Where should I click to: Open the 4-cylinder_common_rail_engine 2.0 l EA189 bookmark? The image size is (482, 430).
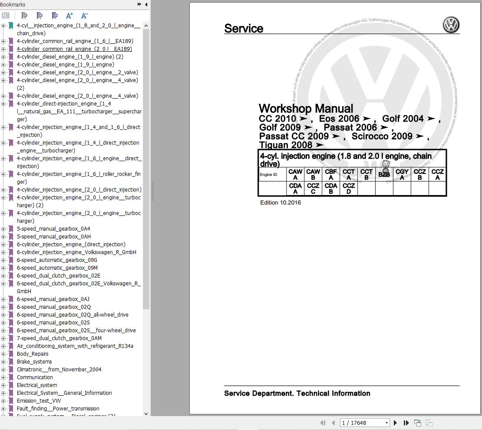(x=74, y=49)
